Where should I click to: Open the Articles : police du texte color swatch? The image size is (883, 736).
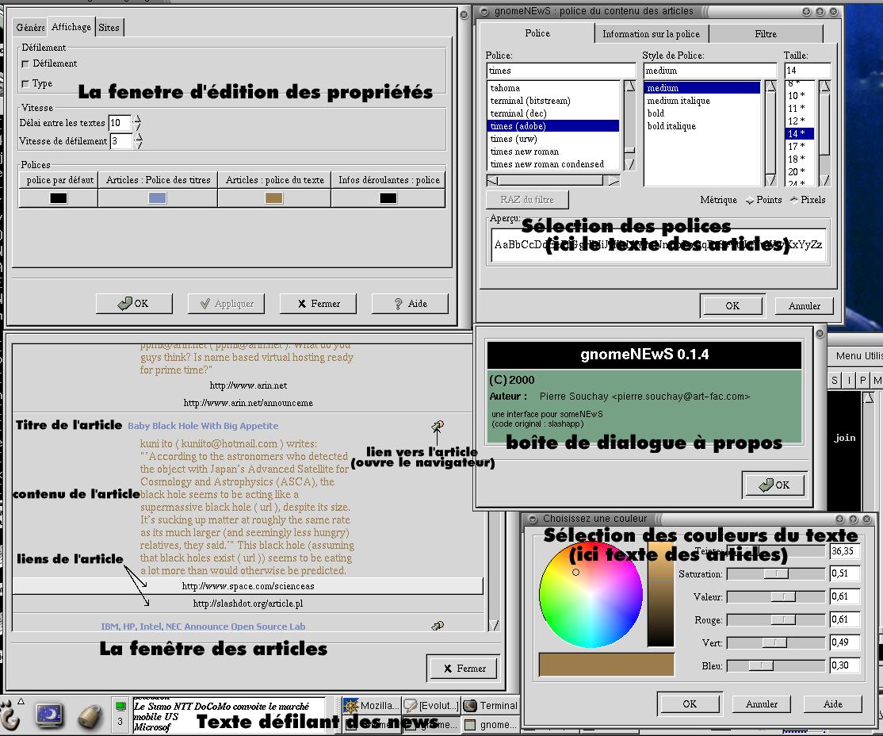pos(273,197)
